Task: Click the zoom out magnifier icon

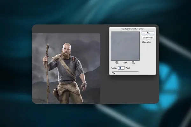Action: pyautogui.click(x=117, y=63)
